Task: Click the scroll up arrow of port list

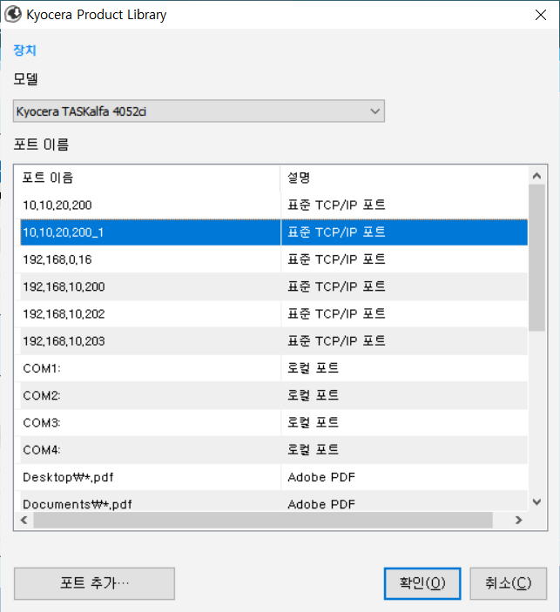Action: pyautogui.click(x=537, y=176)
